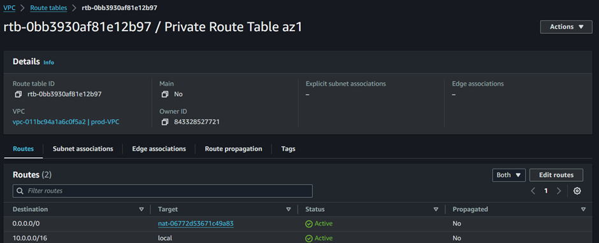Expand the Both filter dropdown
The width and height of the screenshot is (599, 243).
pyautogui.click(x=509, y=175)
